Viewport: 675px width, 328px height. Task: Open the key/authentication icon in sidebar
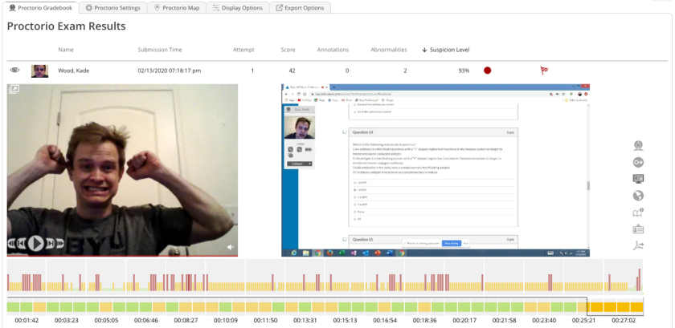coord(638,162)
